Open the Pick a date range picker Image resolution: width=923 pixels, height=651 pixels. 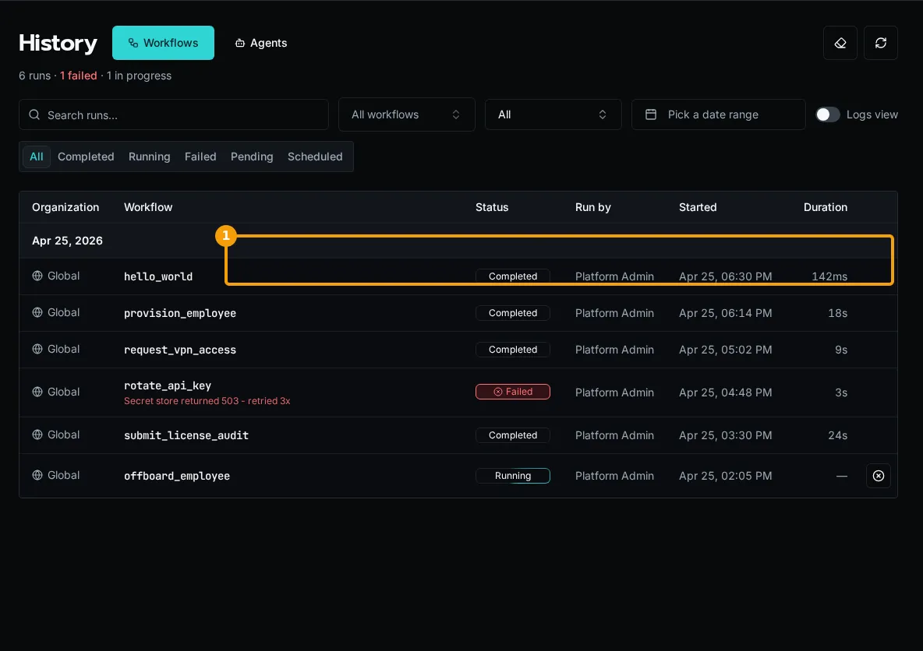(x=718, y=114)
